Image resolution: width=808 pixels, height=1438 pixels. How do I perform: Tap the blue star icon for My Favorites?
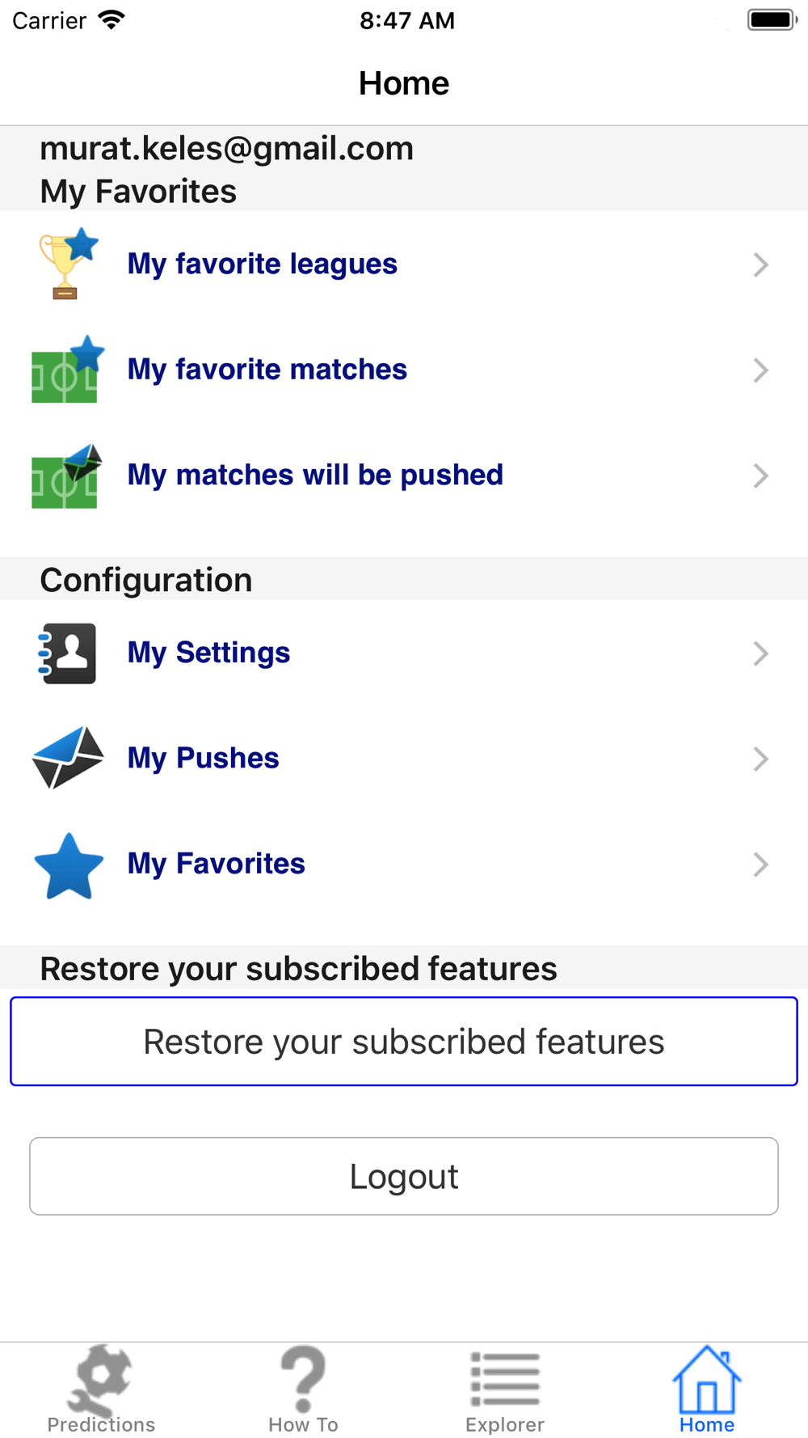68,865
